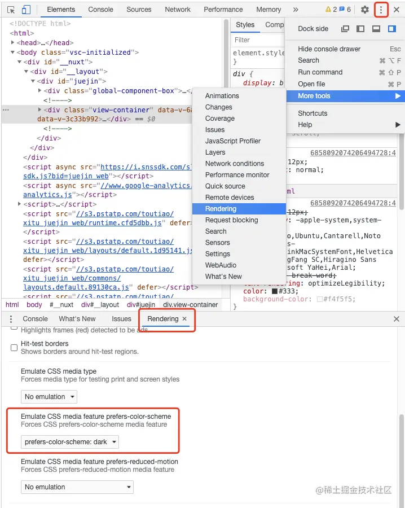
Task: Open the Help submenu
Action: [x=345, y=125]
